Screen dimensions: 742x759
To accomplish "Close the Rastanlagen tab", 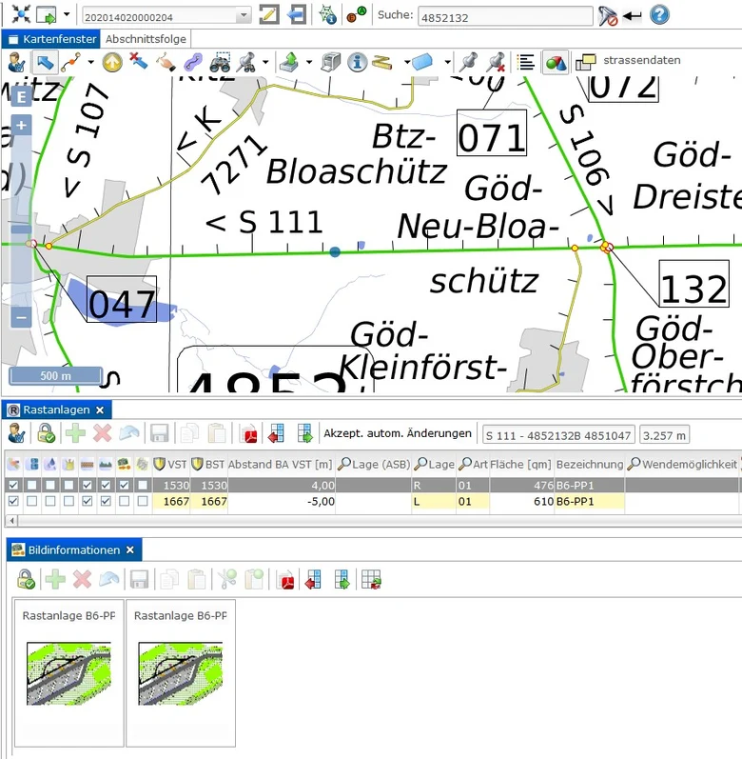I will click(100, 410).
